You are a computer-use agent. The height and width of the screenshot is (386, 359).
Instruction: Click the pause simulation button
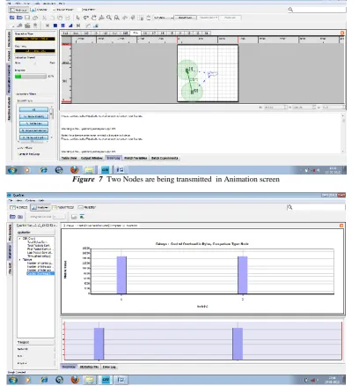pos(62,26)
